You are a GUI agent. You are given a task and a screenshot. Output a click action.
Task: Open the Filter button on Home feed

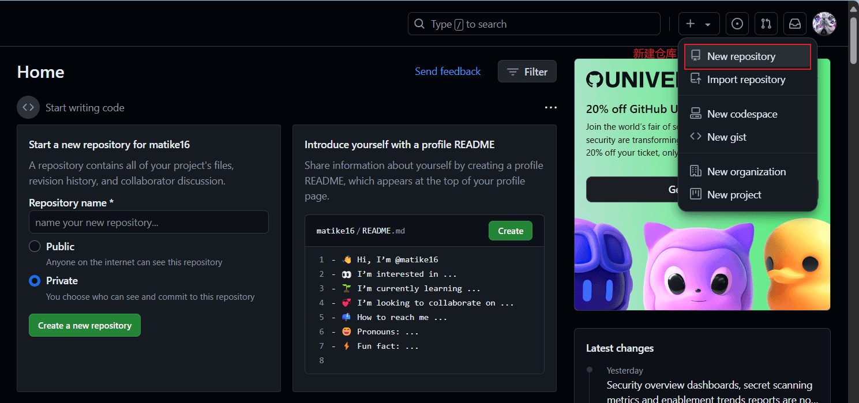[x=527, y=71]
